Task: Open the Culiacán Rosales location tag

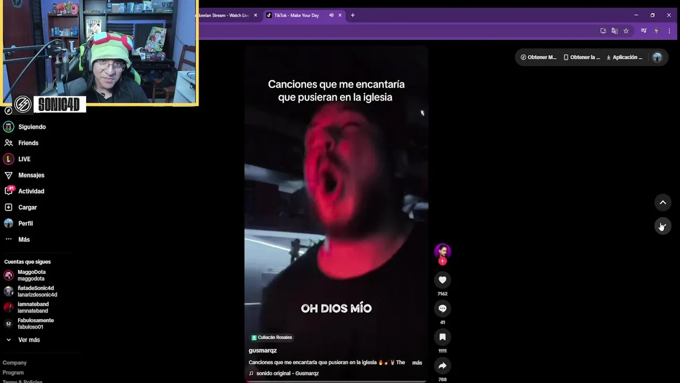Action: pyautogui.click(x=271, y=337)
